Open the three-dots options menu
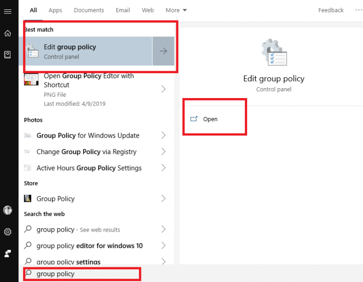The height and width of the screenshot is (282, 363). click(x=359, y=10)
